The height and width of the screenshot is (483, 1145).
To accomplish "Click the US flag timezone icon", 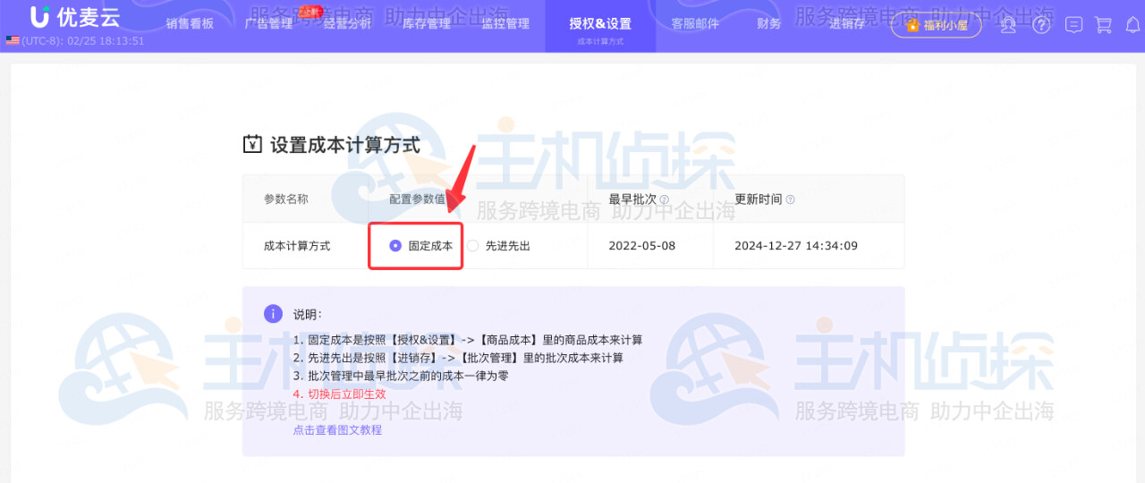I will point(13,40).
